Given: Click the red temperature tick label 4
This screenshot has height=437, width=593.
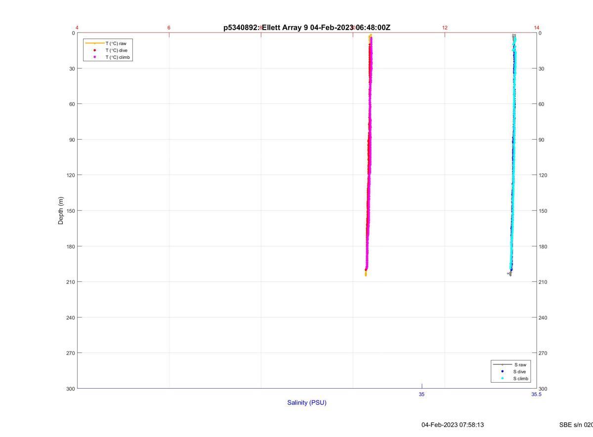Looking at the screenshot, I should 77,28.
